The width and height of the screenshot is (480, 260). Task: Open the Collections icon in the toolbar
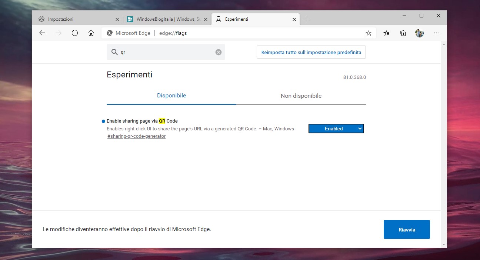(x=403, y=33)
